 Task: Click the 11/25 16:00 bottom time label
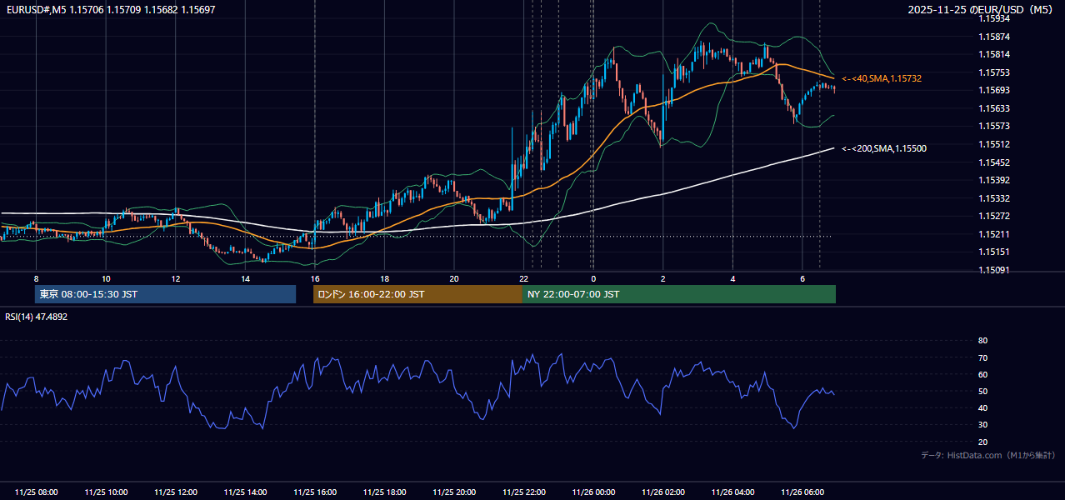click(x=315, y=492)
